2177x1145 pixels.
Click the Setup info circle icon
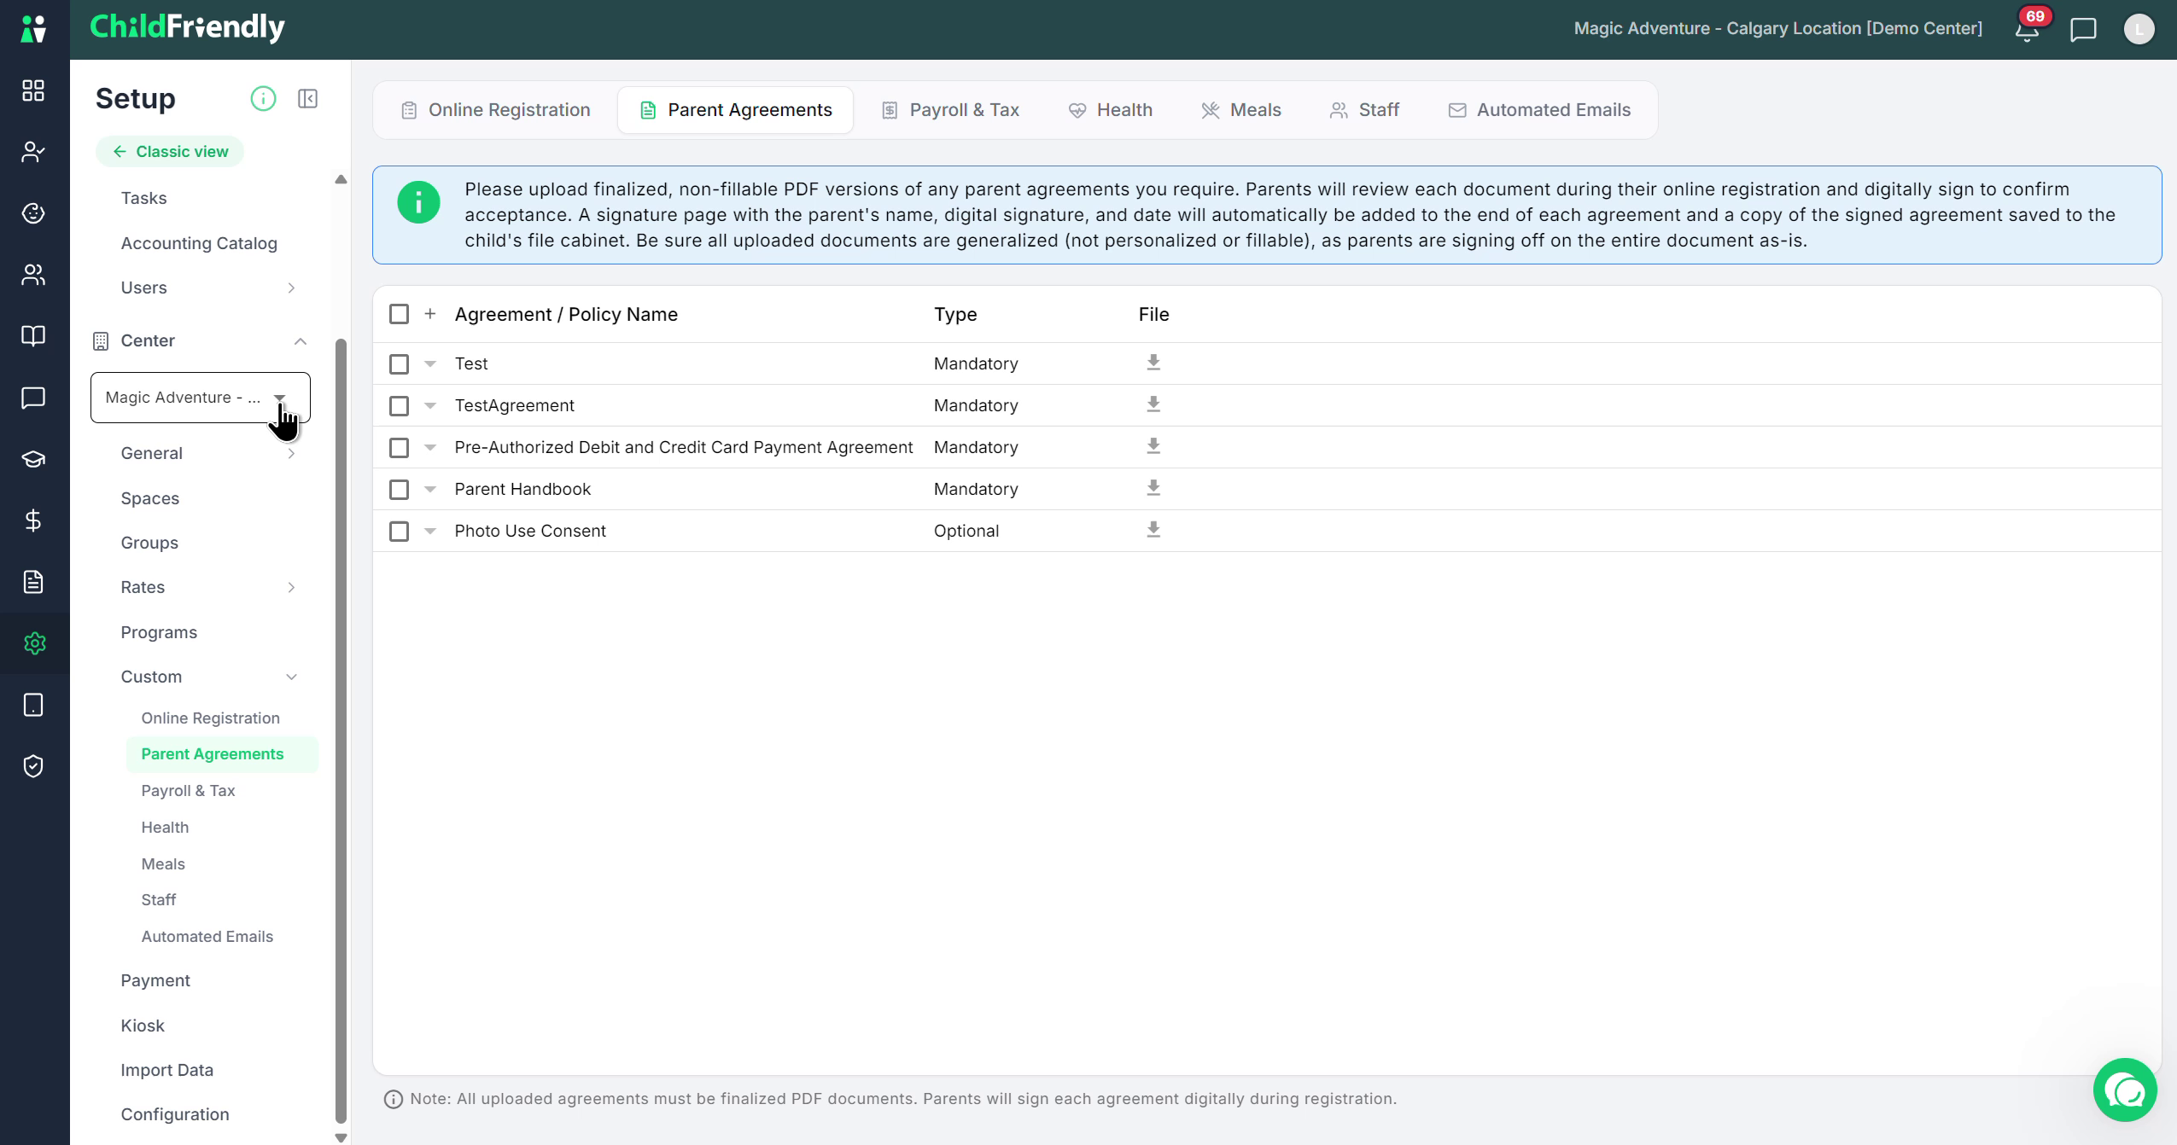coord(263,99)
